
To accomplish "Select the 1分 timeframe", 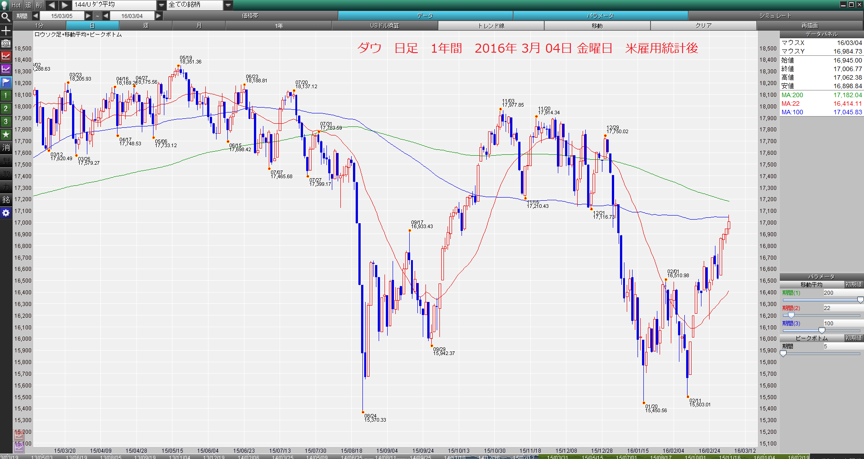I will (x=40, y=26).
